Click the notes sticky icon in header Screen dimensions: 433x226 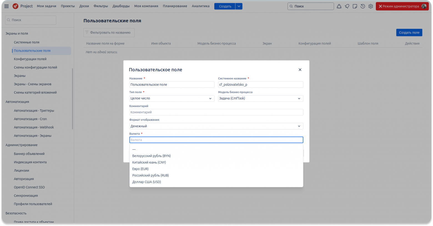click(x=355, y=6)
